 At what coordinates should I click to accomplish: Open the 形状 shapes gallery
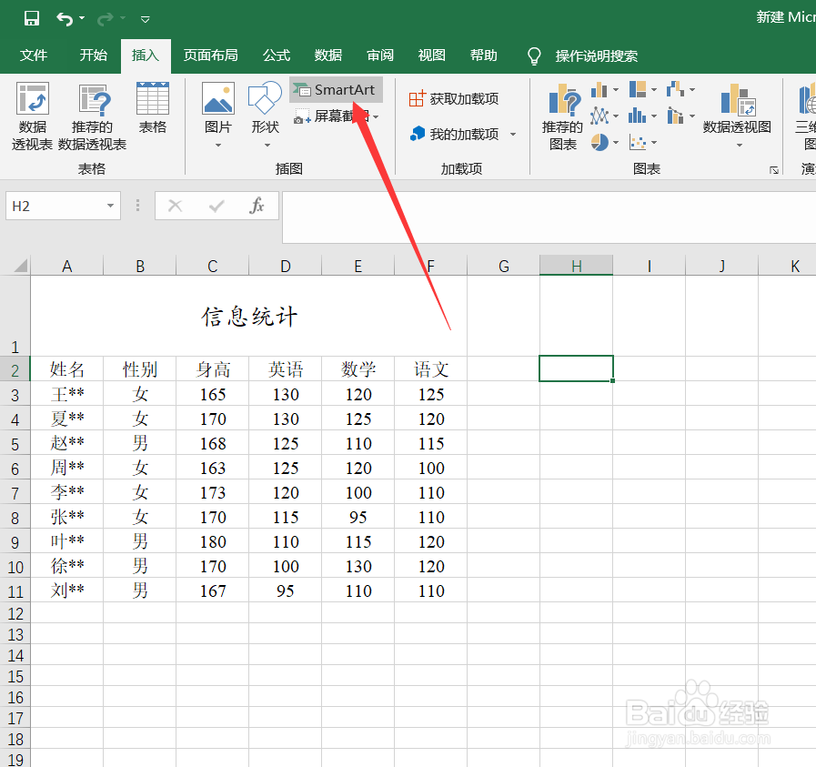(265, 108)
